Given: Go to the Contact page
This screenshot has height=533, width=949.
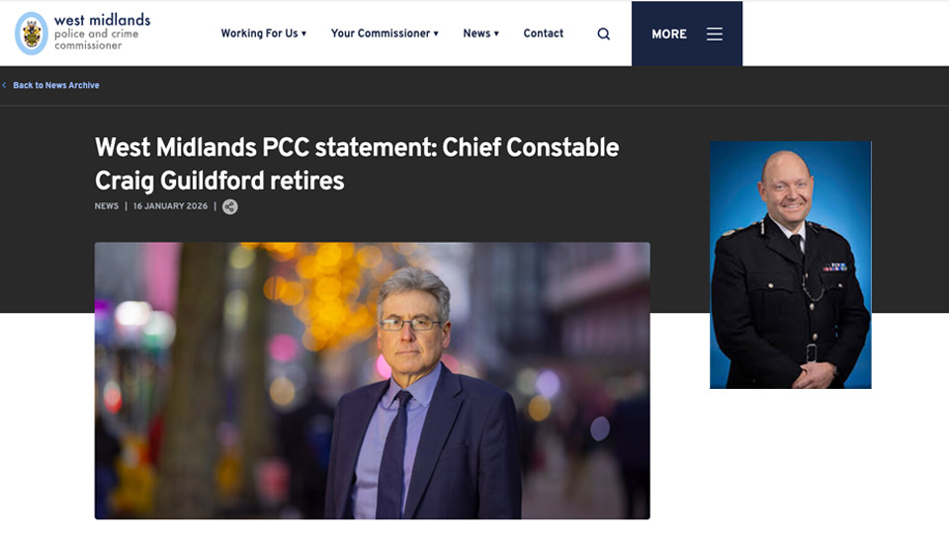Looking at the screenshot, I should (544, 34).
